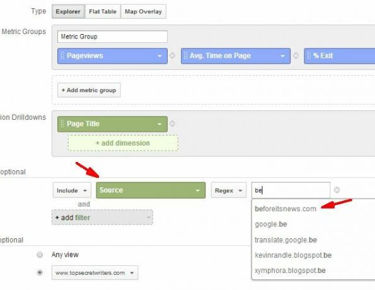Switch to the Map Overlay tab

(143, 11)
